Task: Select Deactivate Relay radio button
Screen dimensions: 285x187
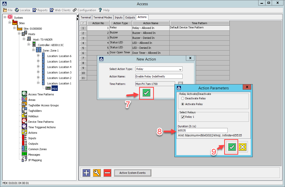Action: (x=183, y=98)
